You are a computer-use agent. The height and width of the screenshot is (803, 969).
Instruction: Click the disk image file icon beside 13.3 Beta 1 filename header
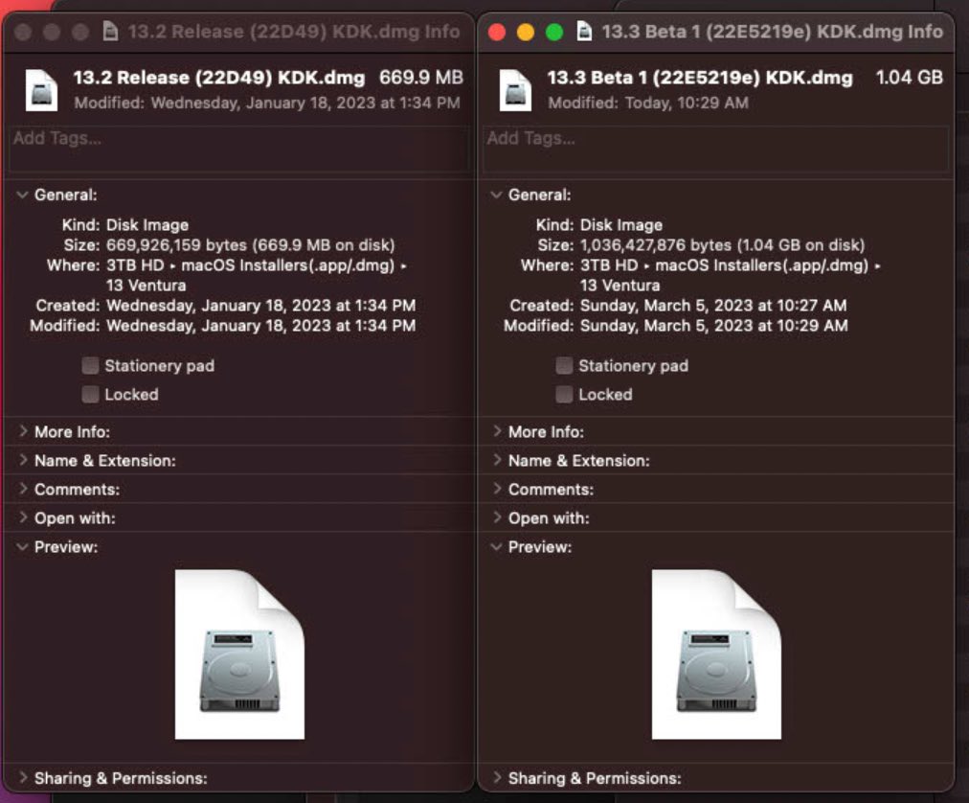[515, 90]
